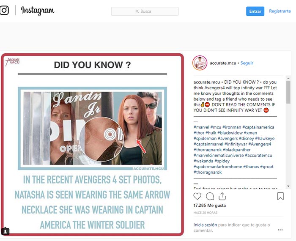Open accurate.mcu profile picture avatar

tap(200, 63)
